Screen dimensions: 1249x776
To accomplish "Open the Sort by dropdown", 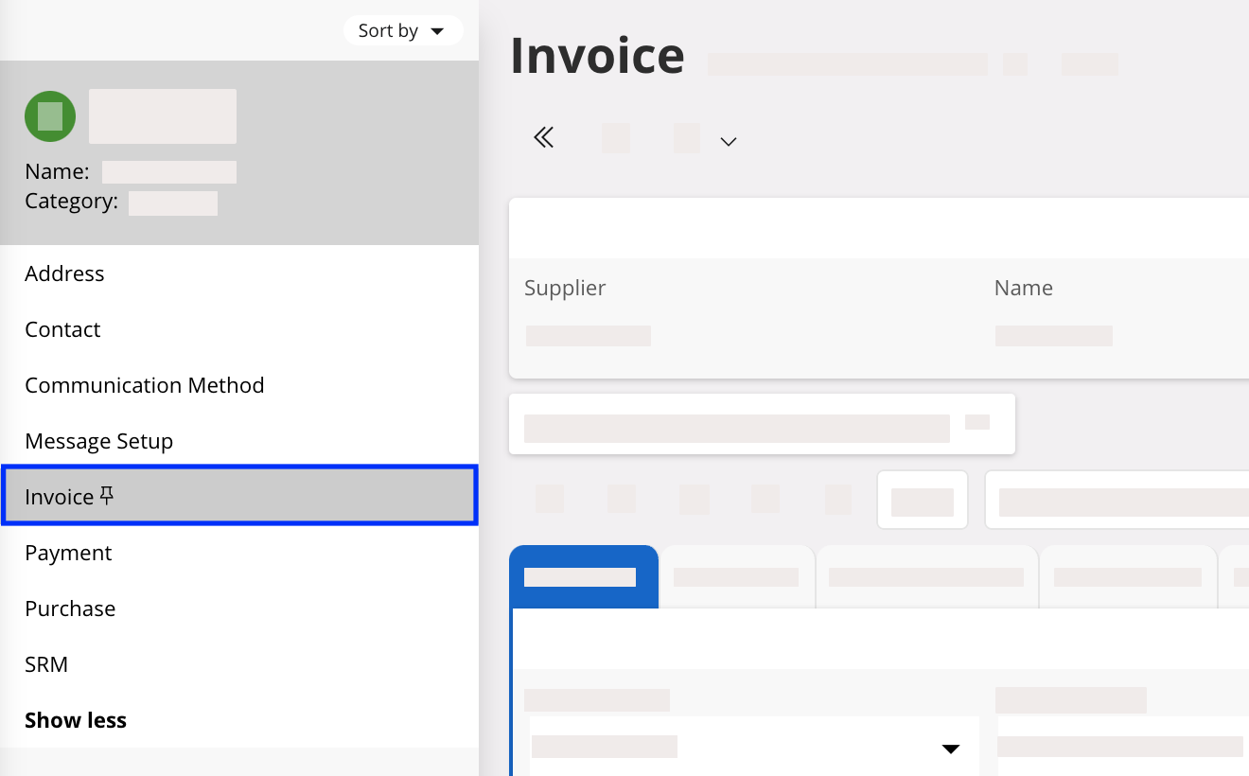I will (x=402, y=30).
